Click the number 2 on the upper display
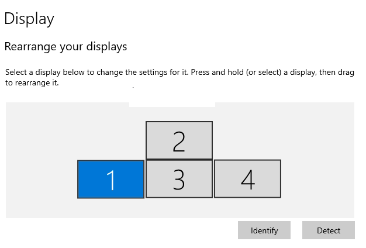This screenshot has width=366, height=248. tap(179, 142)
